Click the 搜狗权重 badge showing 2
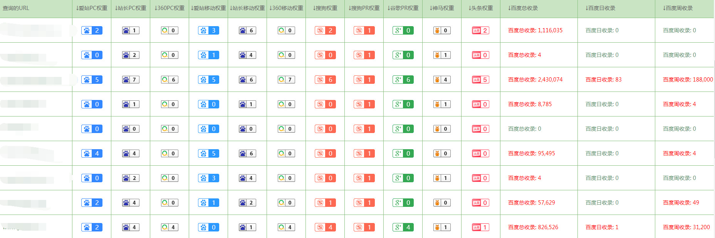Image resolution: width=715 pixels, height=238 pixels. coord(325,30)
